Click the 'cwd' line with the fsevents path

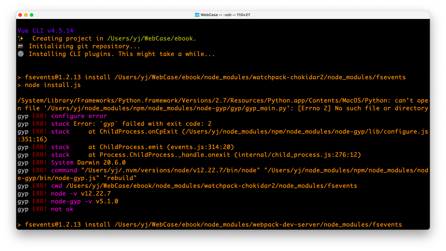pos(187,186)
